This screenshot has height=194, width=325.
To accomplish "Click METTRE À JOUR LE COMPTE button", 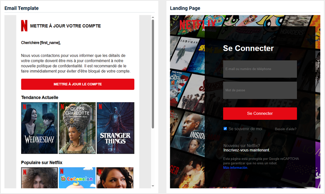I will coord(78,84).
